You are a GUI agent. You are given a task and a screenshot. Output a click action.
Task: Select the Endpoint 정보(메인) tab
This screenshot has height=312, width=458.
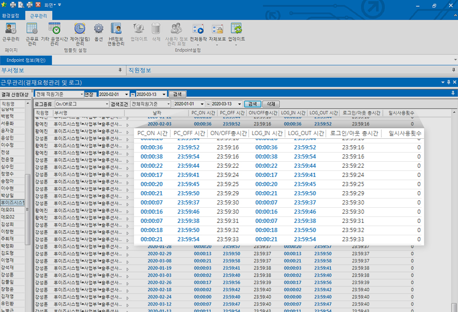[26, 60]
